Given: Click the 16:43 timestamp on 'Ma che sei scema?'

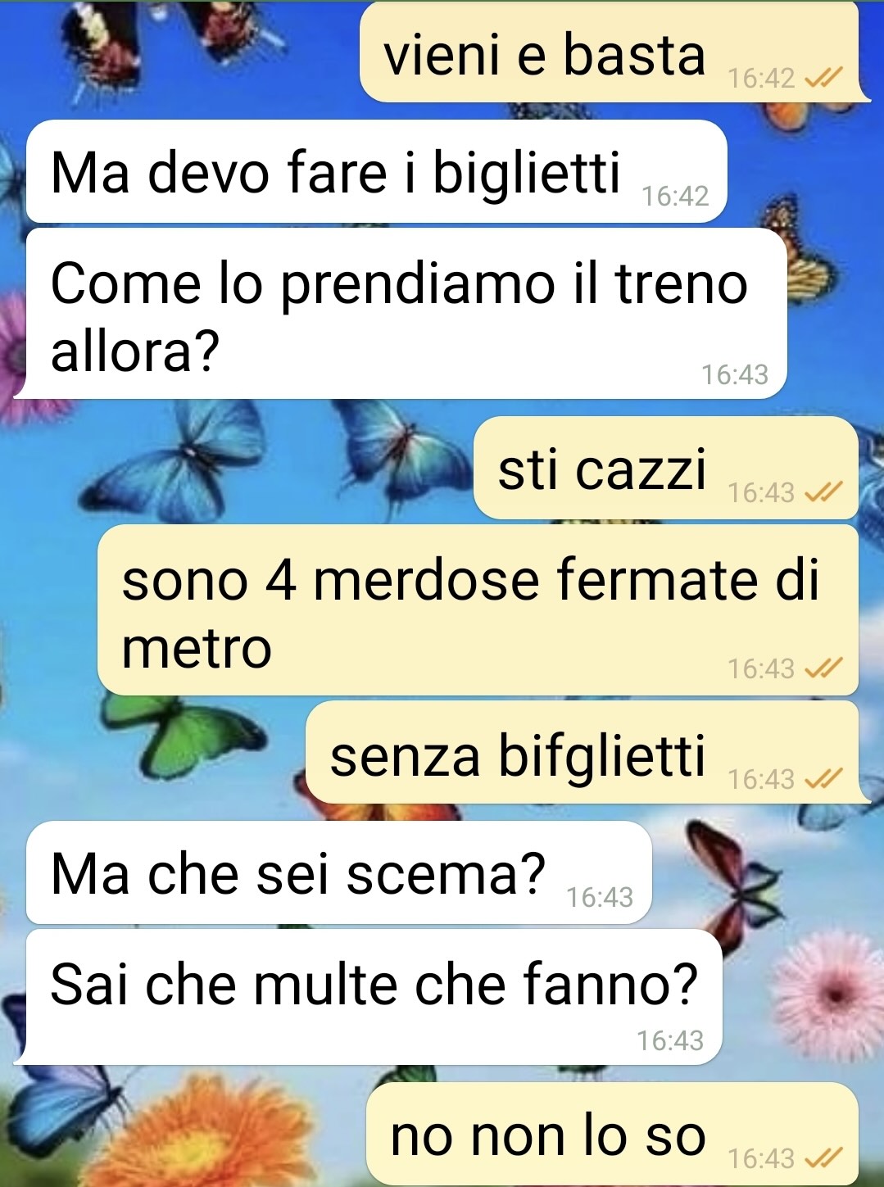Looking at the screenshot, I should tap(600, 898).
